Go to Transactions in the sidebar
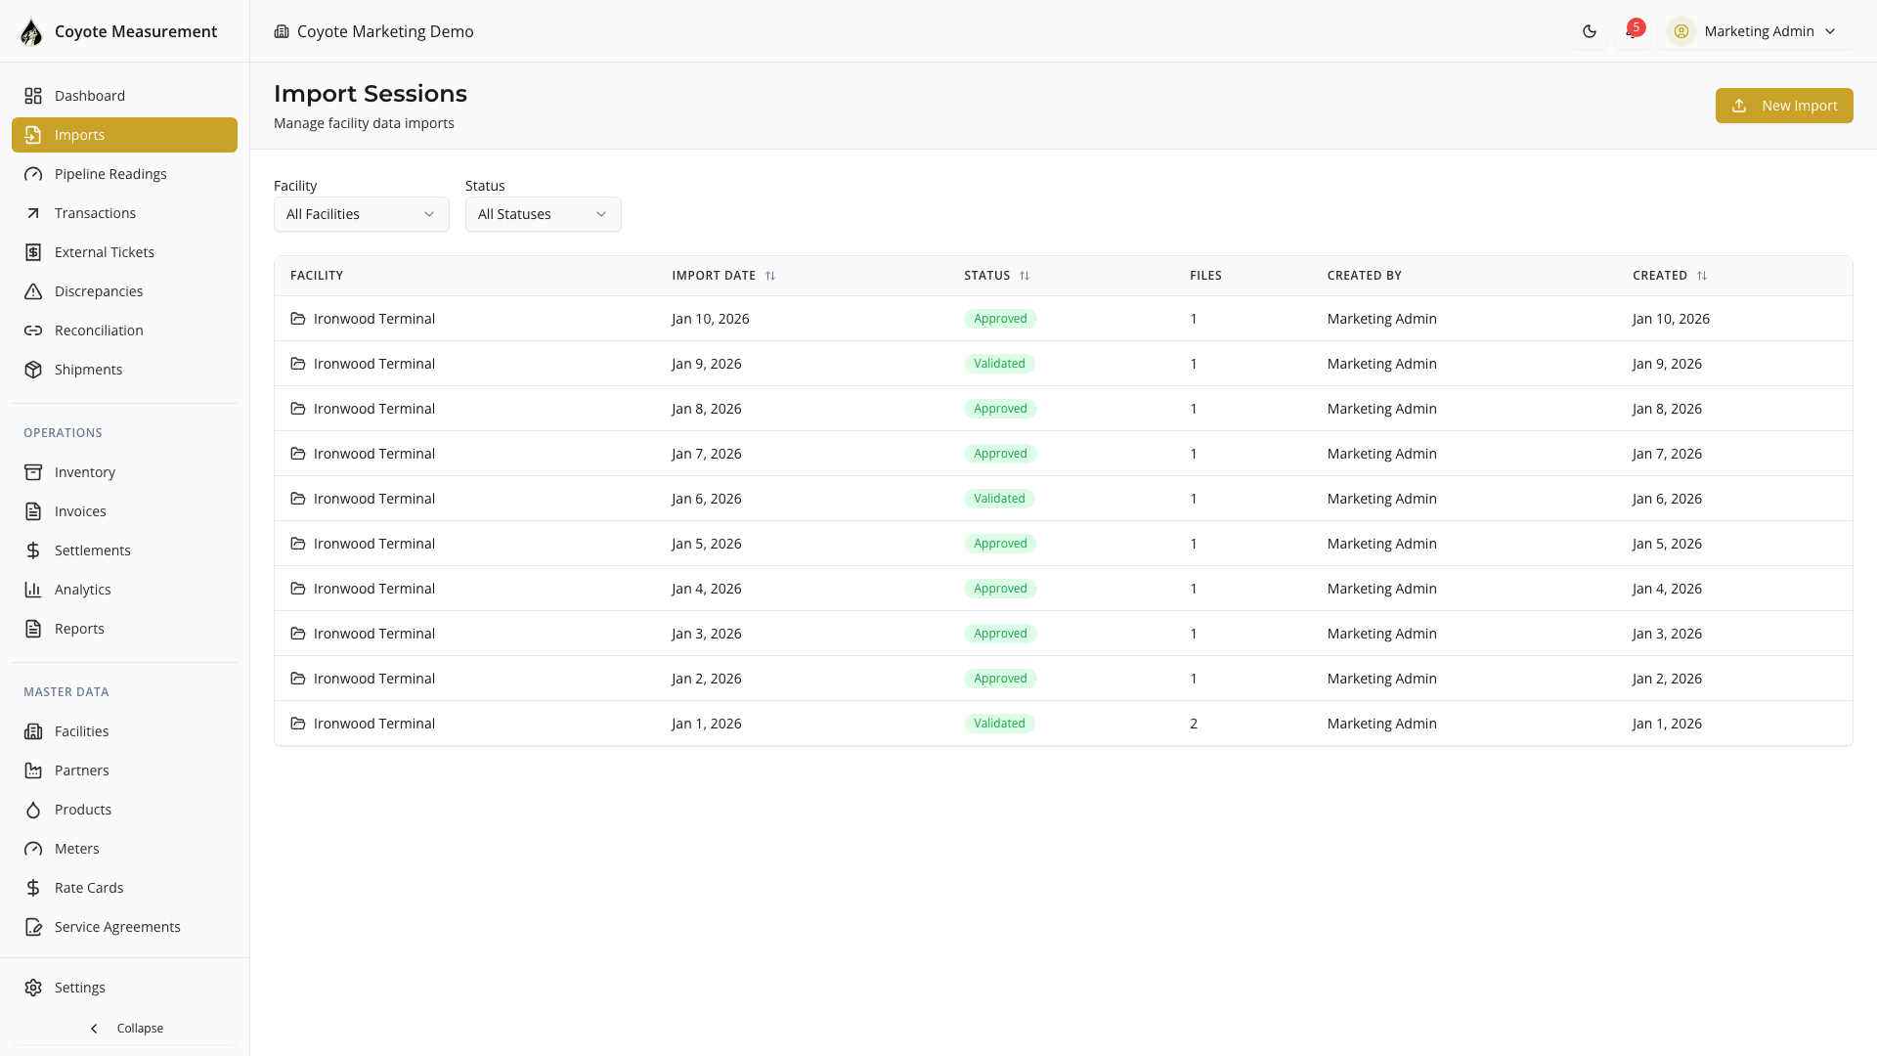1877x1056 pixels. (95, 213)
